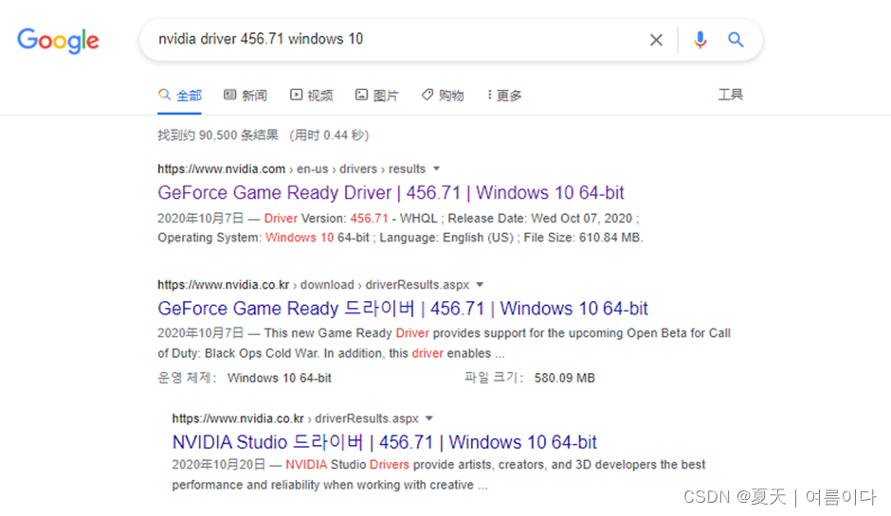Start voice search with microphone icon

[700, 40]
